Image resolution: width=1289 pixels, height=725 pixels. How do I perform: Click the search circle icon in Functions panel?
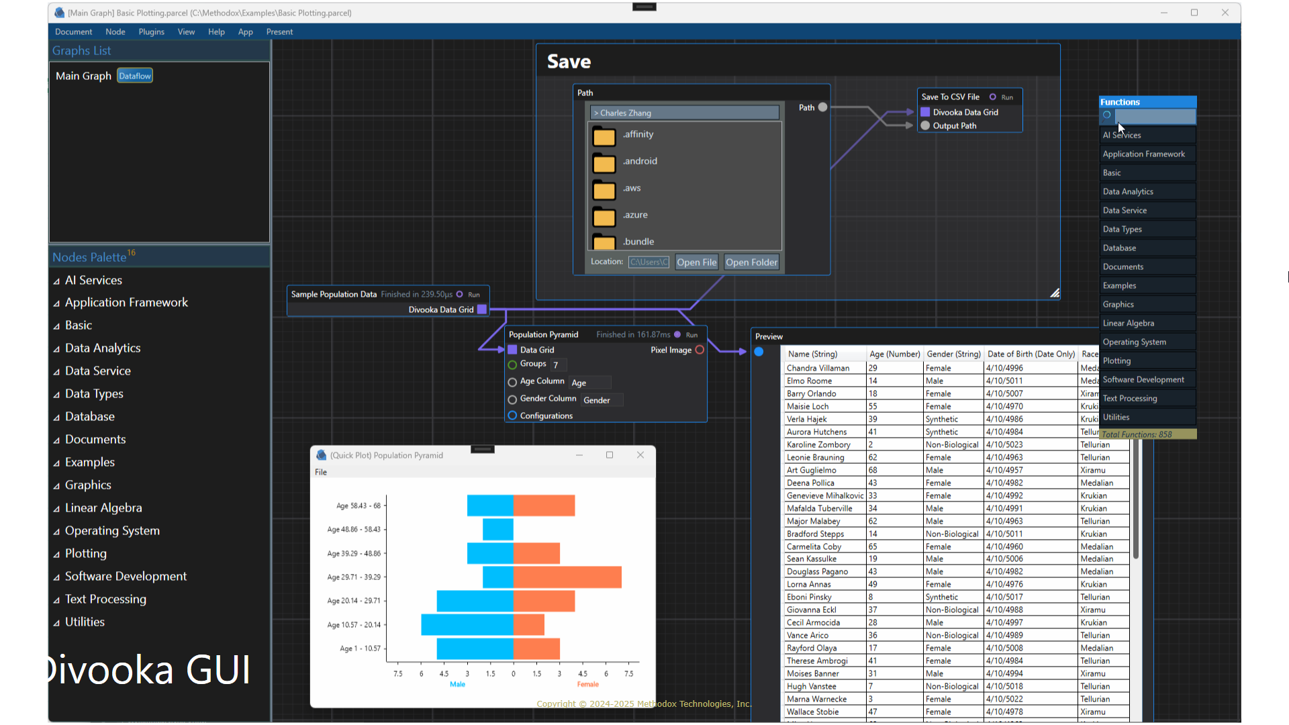[1107, 115]
